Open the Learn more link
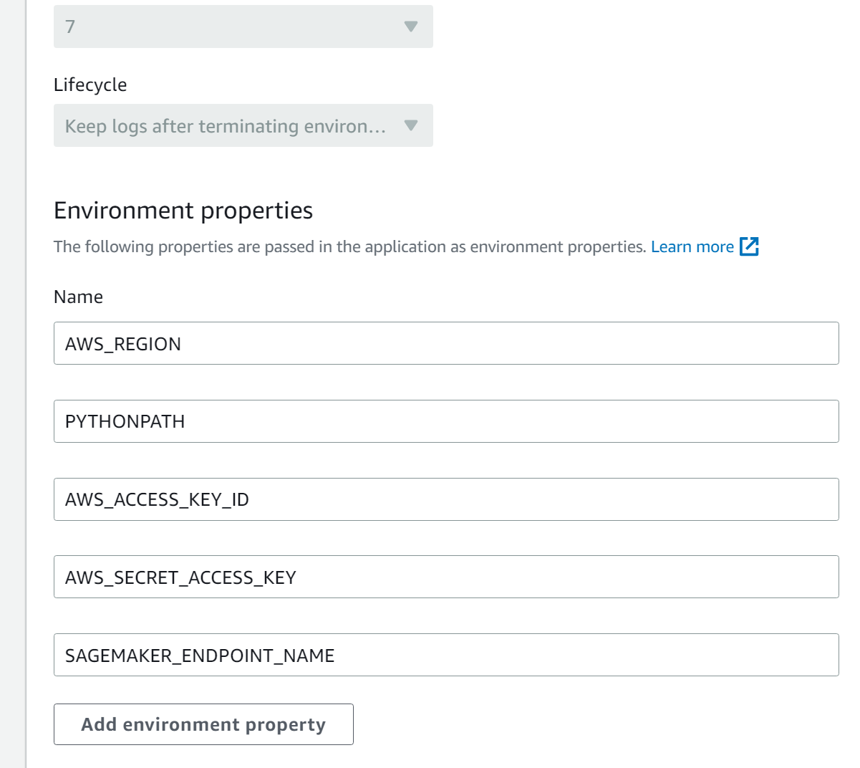 pyautogui.click(x=692, y=246)
